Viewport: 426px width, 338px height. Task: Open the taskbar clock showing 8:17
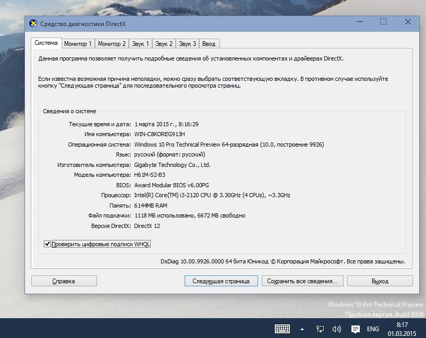tap(402, 329)
